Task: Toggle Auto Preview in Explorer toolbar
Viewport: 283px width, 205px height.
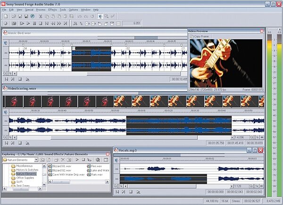Action: 89,160
